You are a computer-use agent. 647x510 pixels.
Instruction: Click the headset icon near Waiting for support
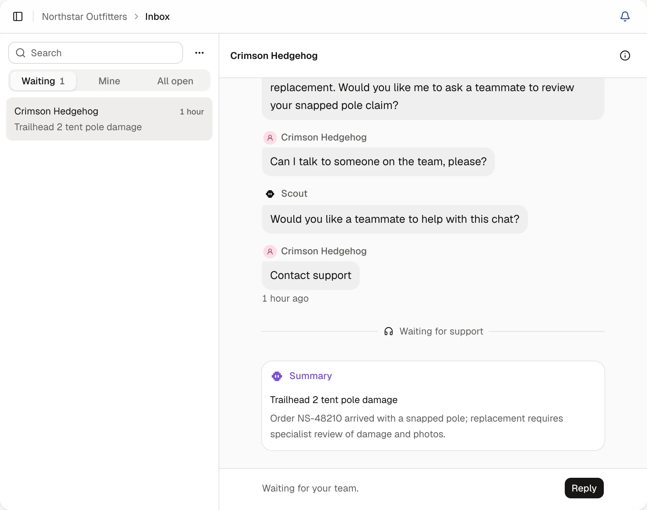pos(388,331)
